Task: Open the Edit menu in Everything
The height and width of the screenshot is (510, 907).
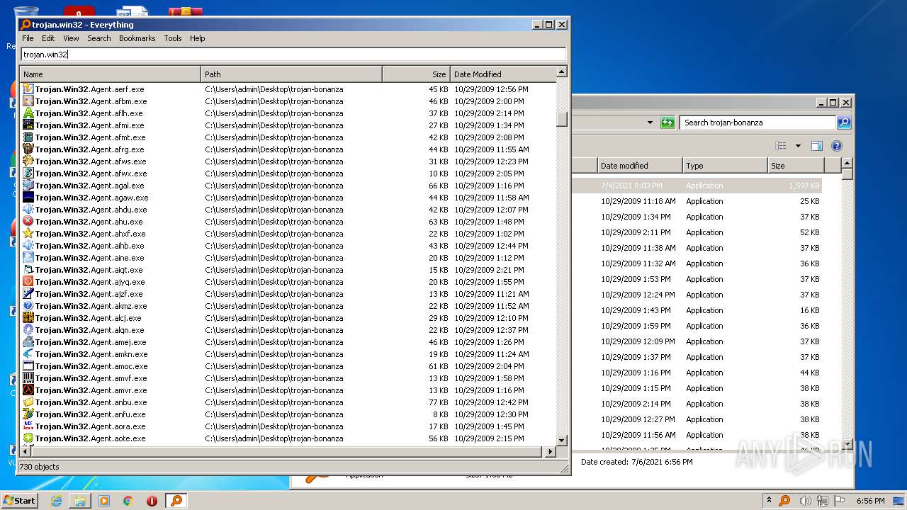Action: pyautogui.click(x=48, y=38)
